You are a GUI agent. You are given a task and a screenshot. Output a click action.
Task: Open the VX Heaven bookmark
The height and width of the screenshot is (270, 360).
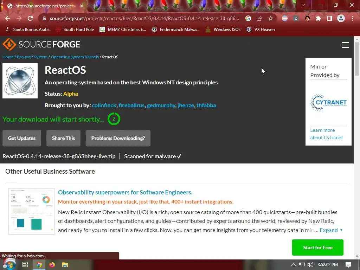[x=261, y=30]
